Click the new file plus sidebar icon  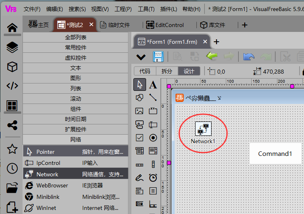(12, 207)
